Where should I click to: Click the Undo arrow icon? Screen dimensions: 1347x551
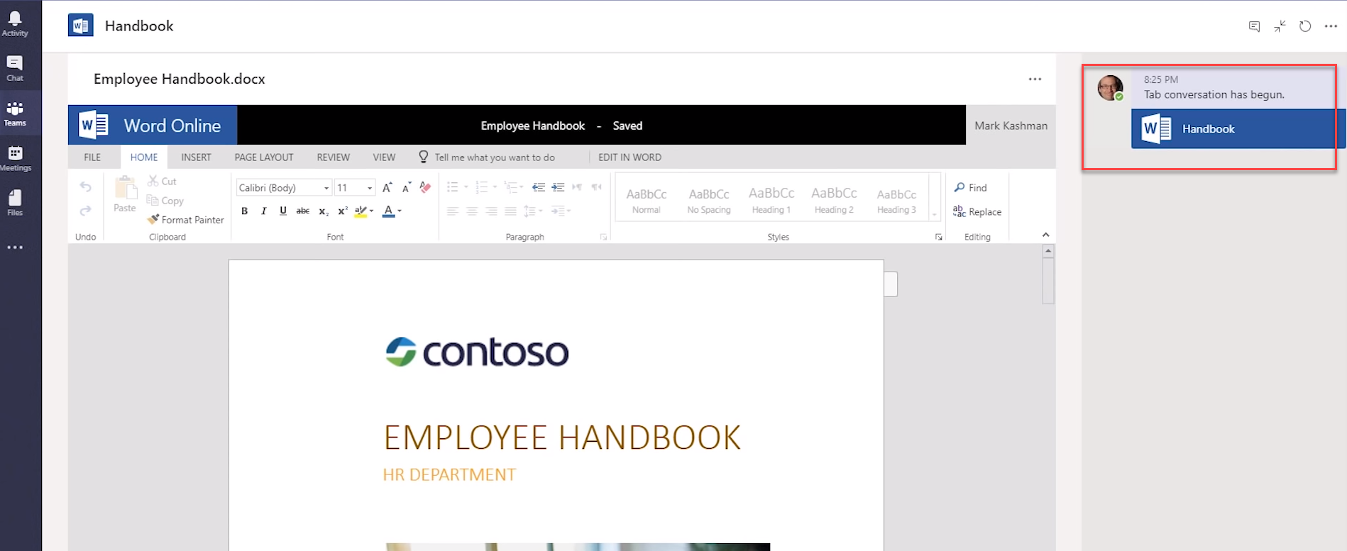(x=85, y=187)
